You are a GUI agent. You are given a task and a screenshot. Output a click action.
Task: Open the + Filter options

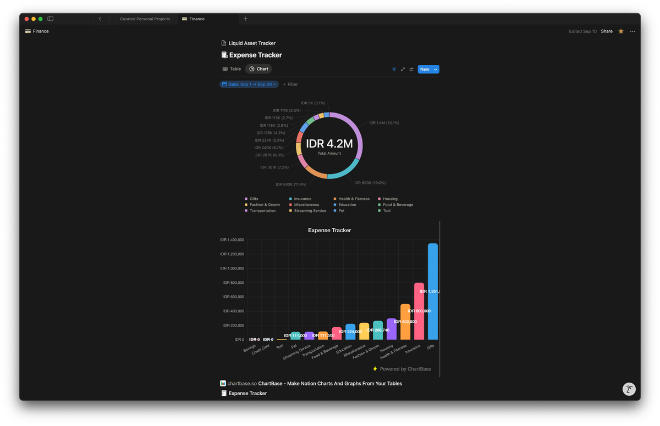(290, 84)
